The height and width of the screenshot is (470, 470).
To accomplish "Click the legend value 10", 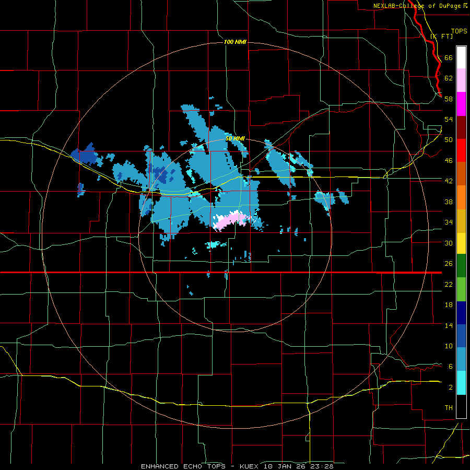I will (449, 346).
